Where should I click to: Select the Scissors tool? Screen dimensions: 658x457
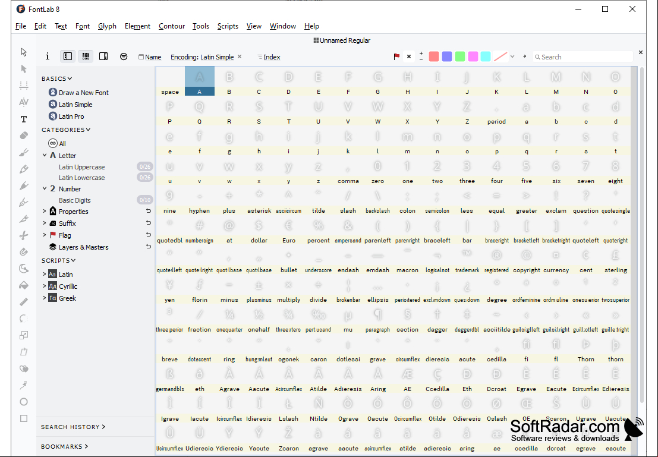click(x=24, y=235)
